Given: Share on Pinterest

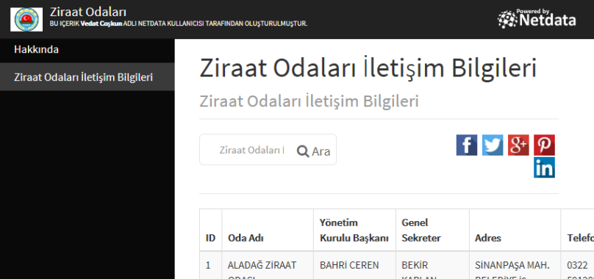Looking at the screenshot, I should tap(544, 145).
